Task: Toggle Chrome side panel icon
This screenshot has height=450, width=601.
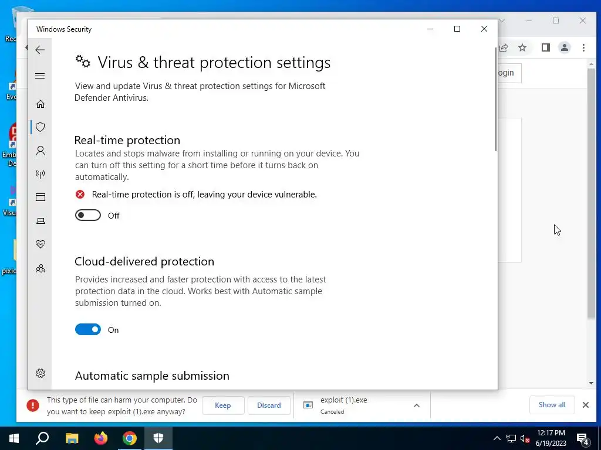Action: click(546, 47)
